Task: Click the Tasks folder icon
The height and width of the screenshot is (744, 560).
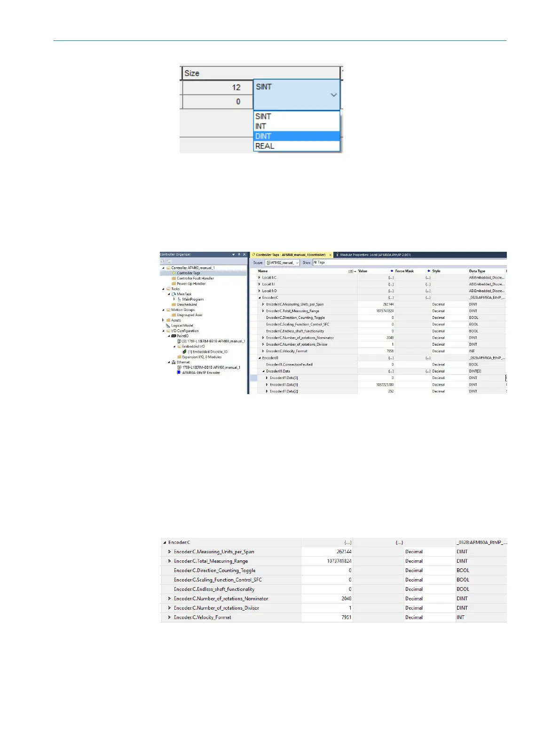Action: tap(168, 289)
